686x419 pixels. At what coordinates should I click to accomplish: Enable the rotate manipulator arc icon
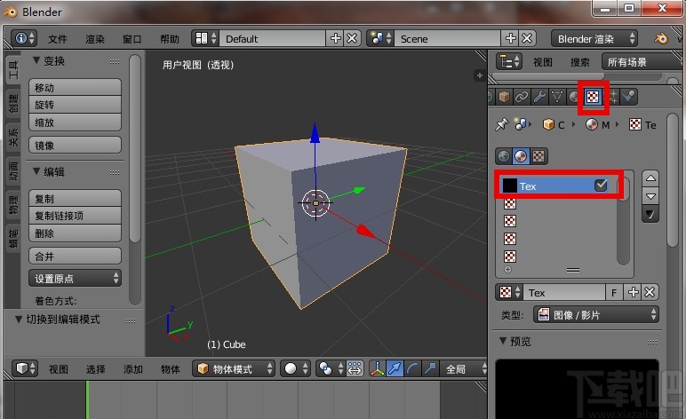(412, 368)
